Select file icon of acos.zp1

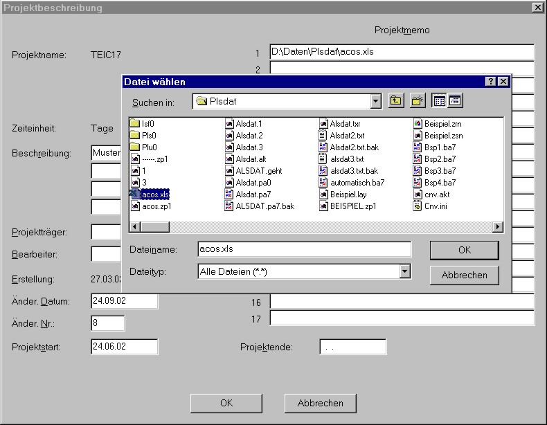tap(135, 206)
